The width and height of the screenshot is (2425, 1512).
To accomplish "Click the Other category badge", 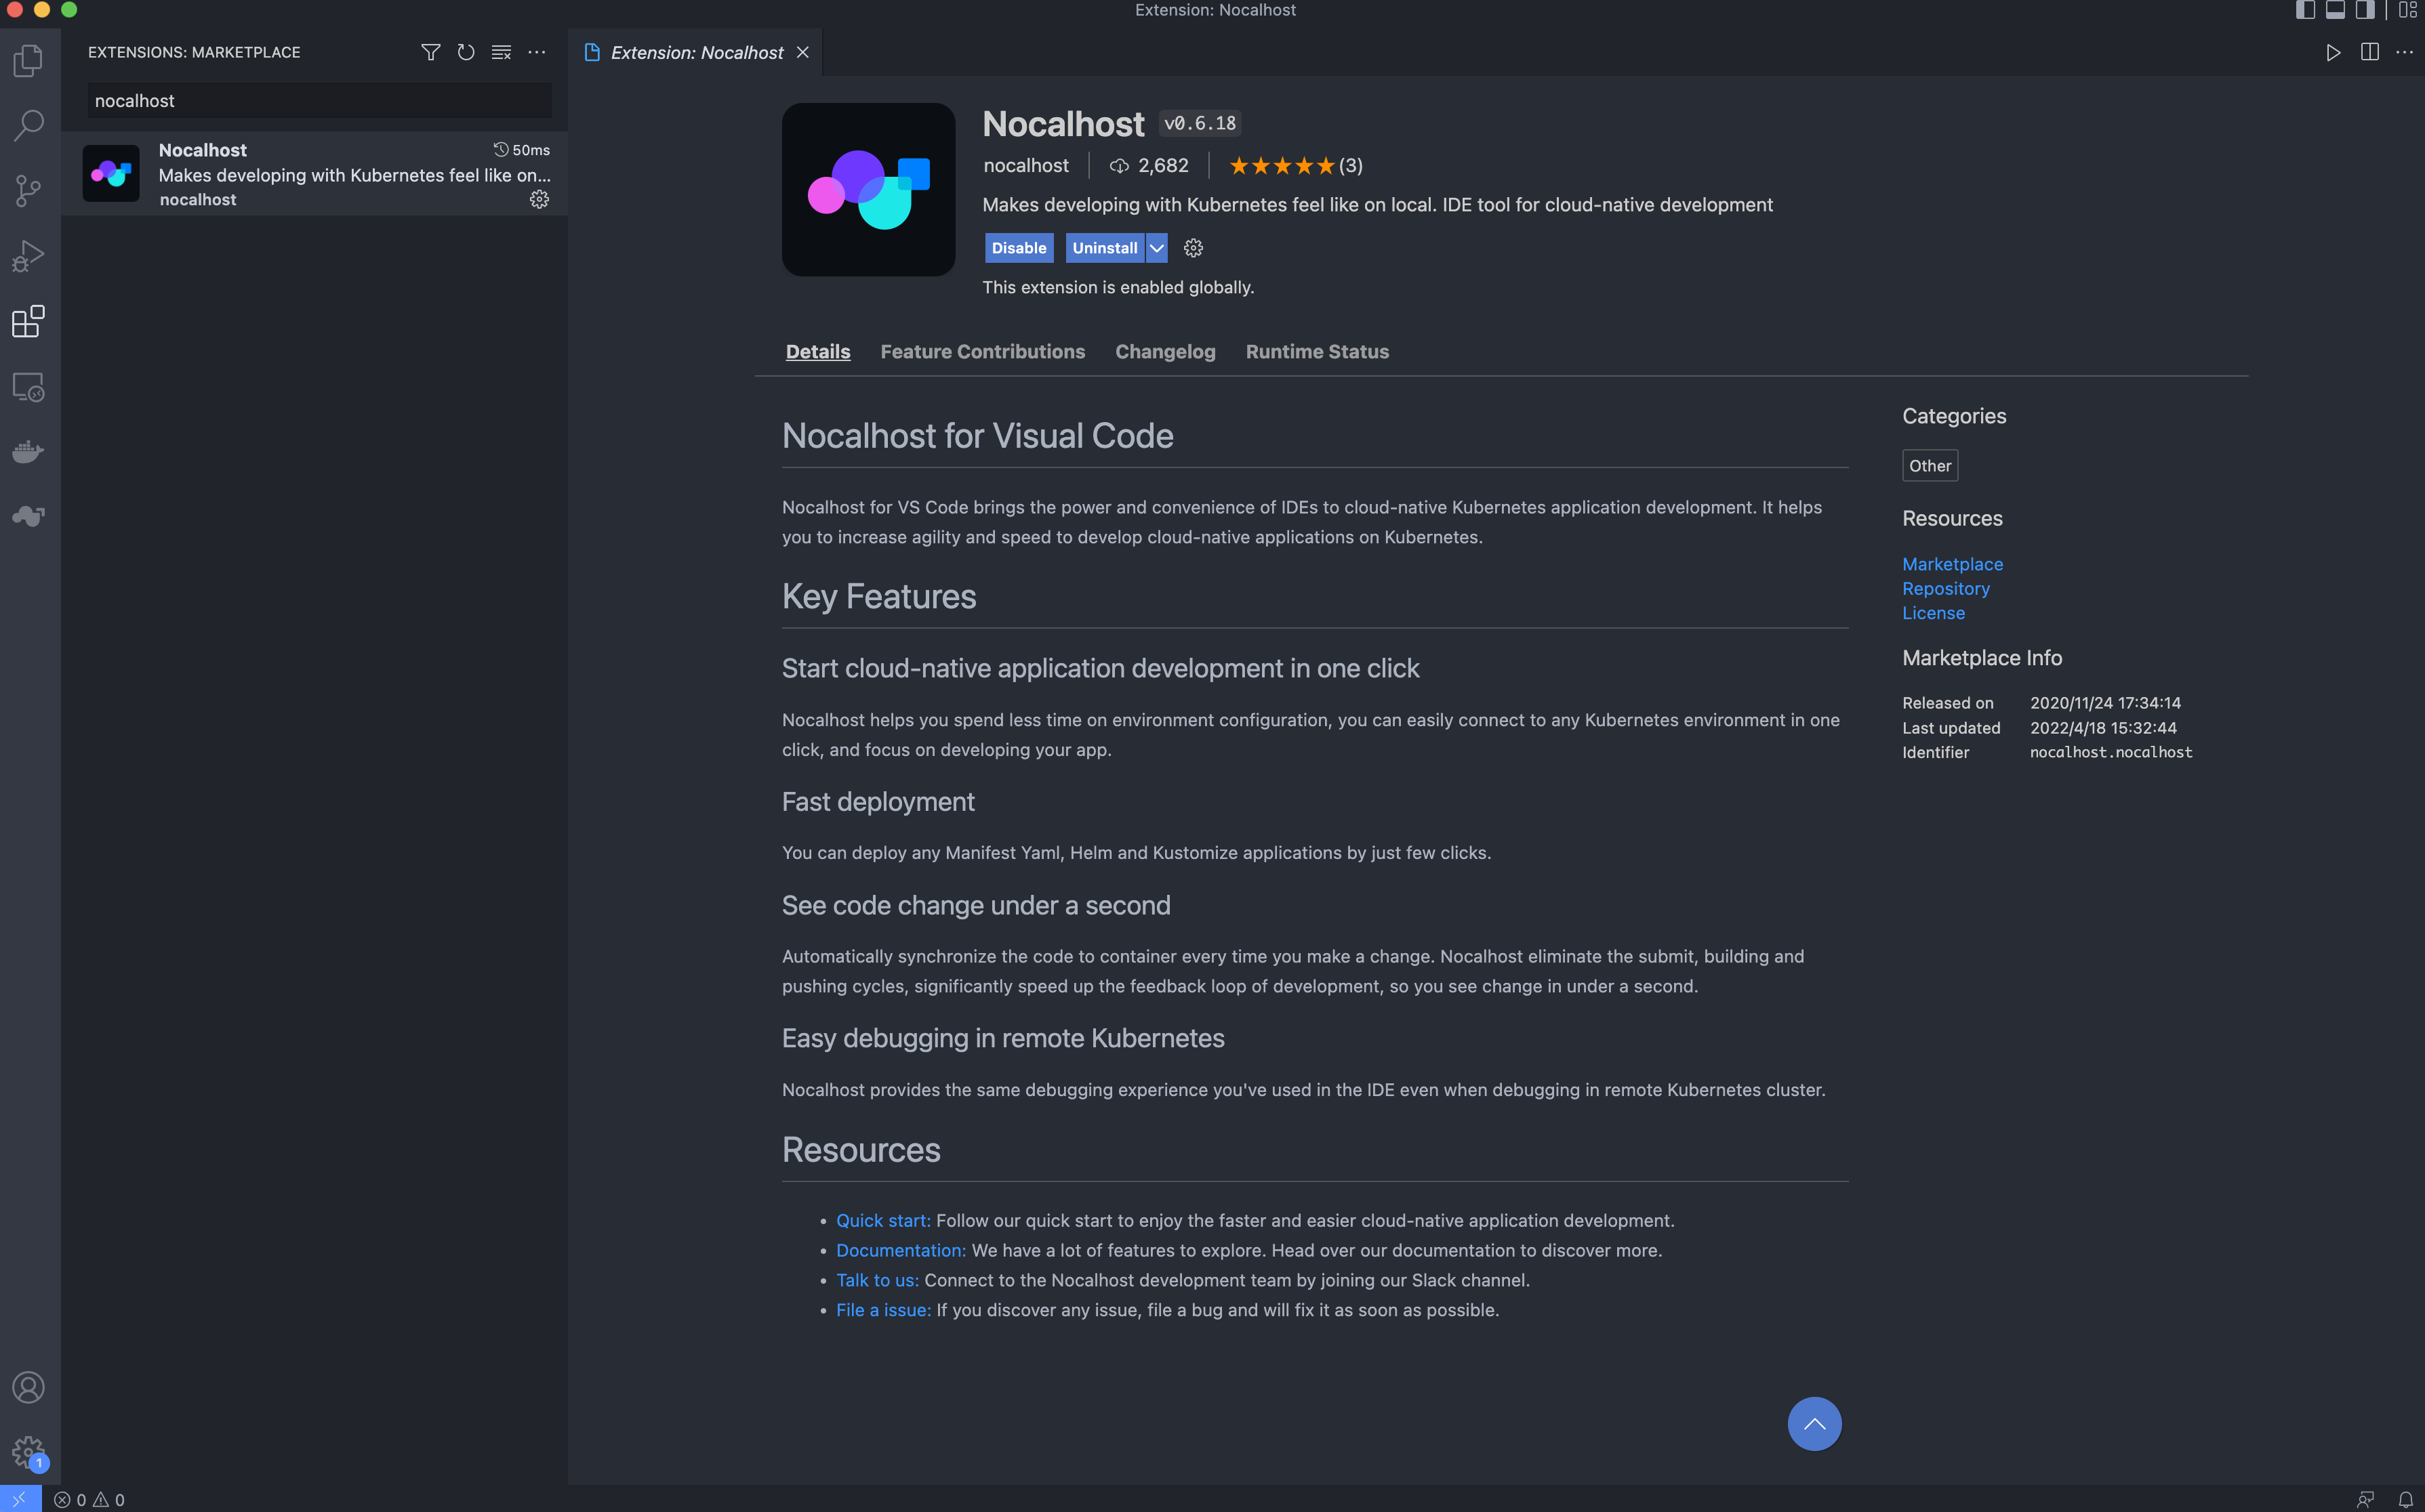I will click(1930, 466).
